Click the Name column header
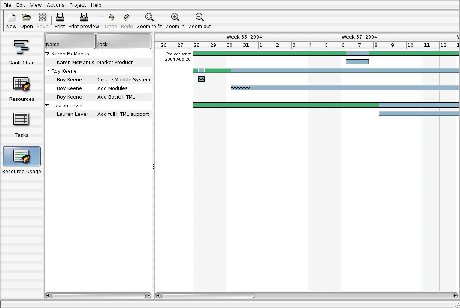 click(70, 41)
